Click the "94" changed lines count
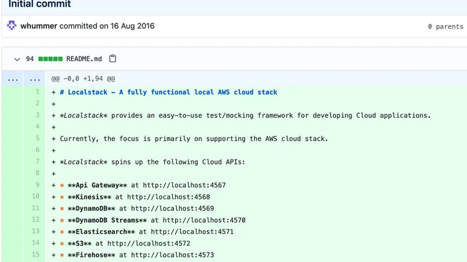 click(x=29, y=59)
